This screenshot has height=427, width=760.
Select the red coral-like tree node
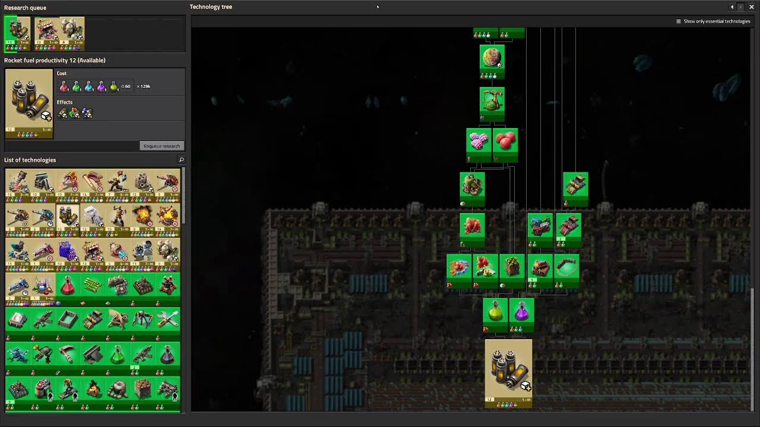point(472,230)
